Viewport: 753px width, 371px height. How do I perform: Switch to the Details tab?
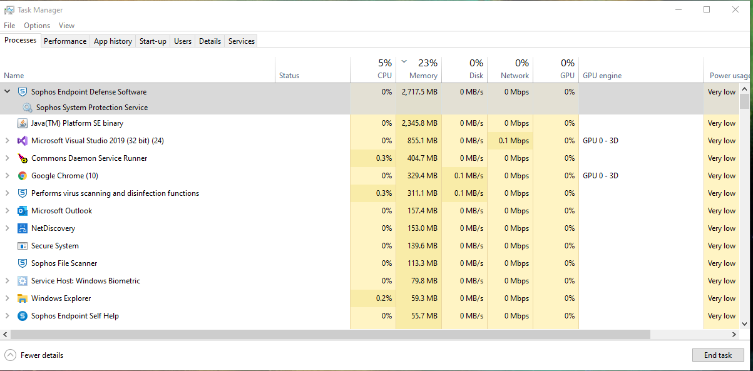(210, 41)
